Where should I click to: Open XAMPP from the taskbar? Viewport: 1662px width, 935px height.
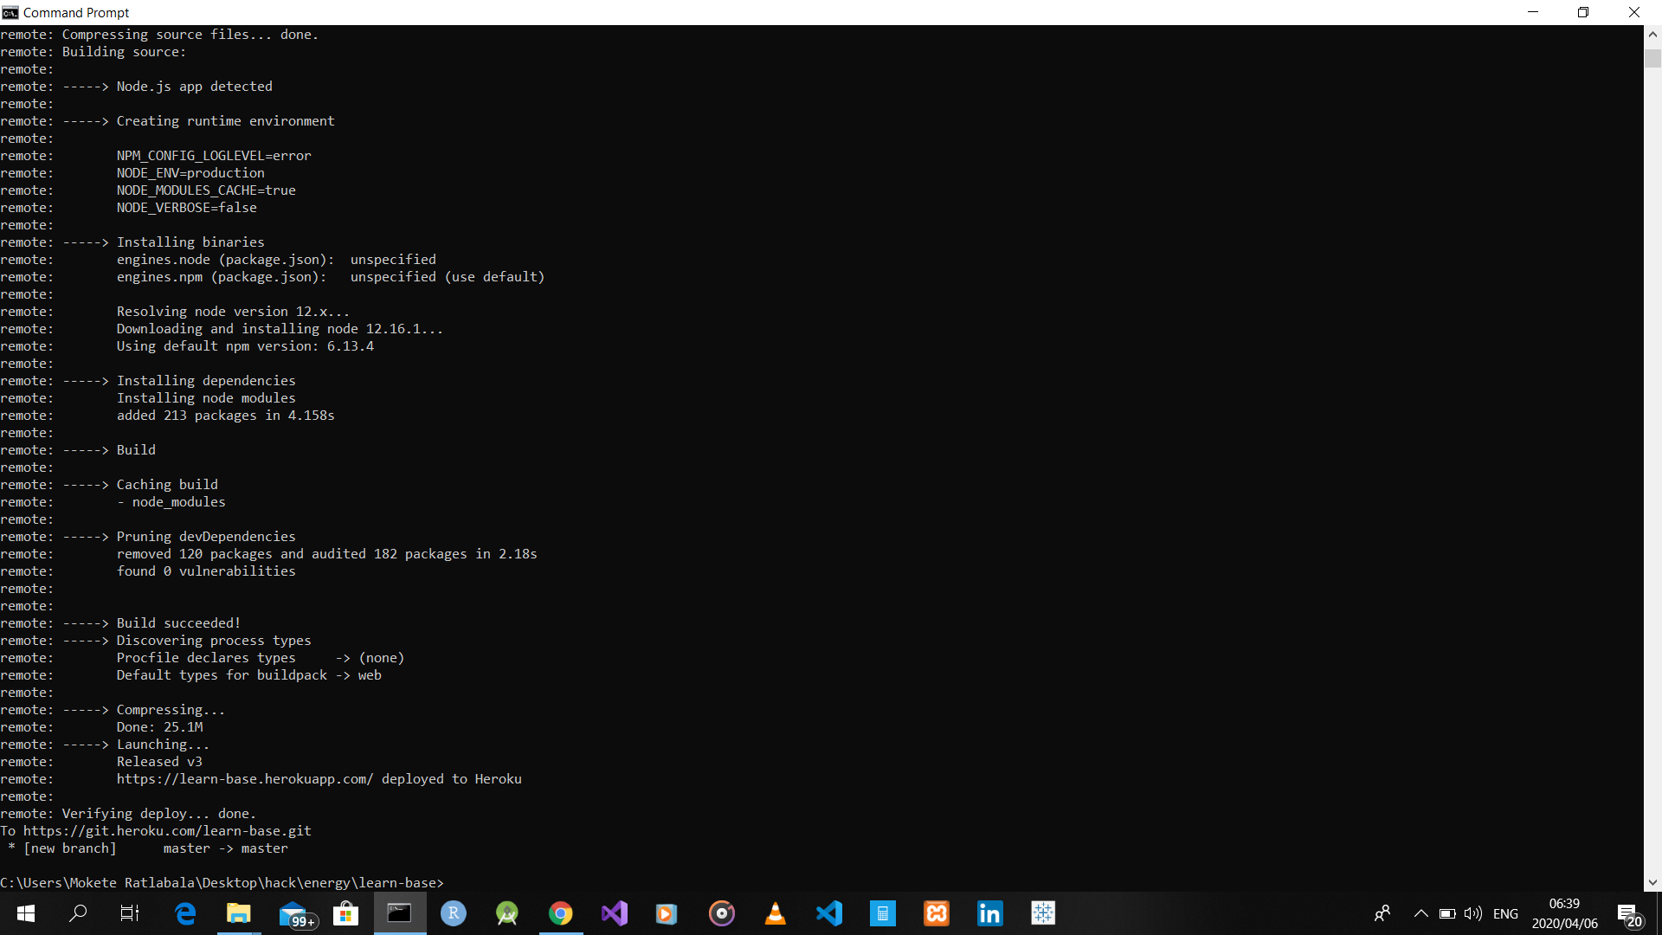tap(936, 913)
